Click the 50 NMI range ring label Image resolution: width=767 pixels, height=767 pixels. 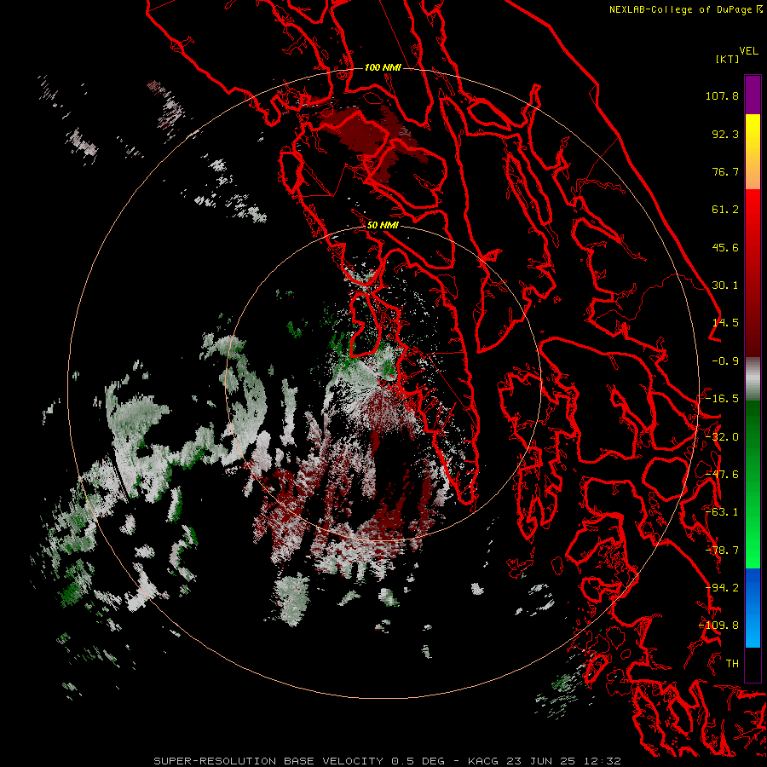click(383, 225)
